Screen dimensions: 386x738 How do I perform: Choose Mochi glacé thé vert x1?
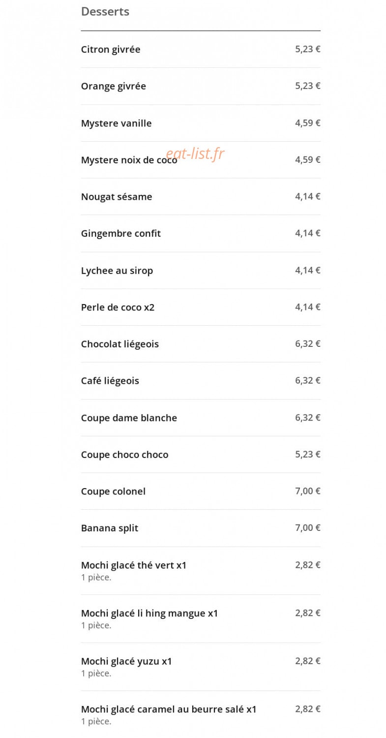tap(201, 571)
